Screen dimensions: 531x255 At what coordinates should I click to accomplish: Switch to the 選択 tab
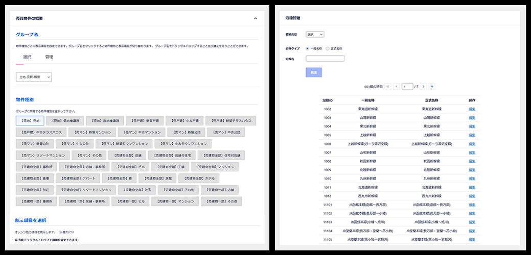coord(27,57)
